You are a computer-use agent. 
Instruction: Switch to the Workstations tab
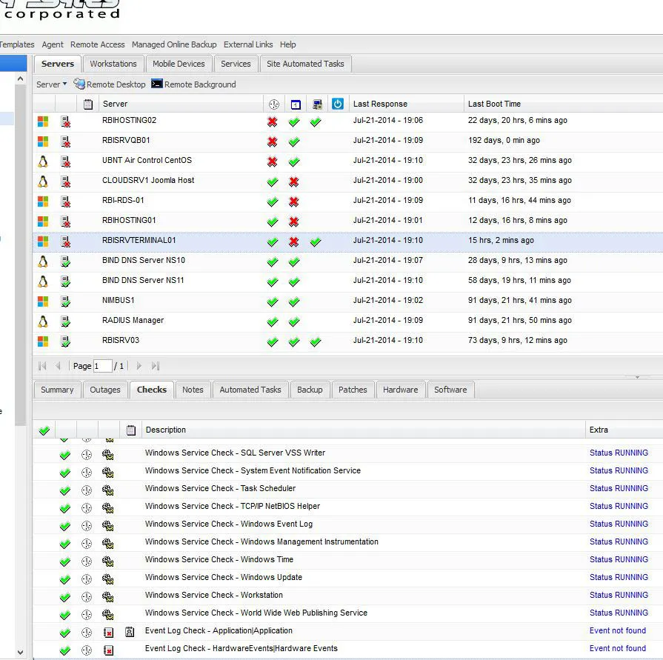[113, 64]
